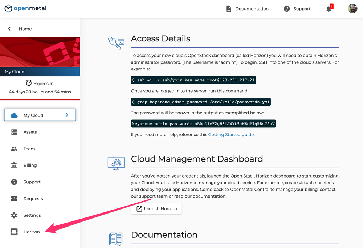The width and height of the screenshot is (363, 248).
Task: Expand the My Cloud sidebar chevron
Action: (67, 115)
